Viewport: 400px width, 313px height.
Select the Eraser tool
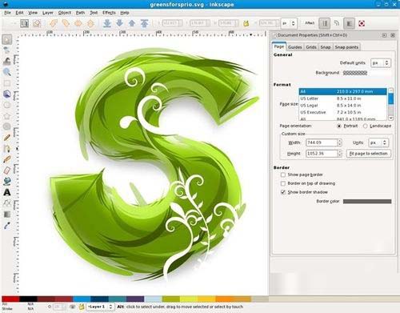(7, 171)
